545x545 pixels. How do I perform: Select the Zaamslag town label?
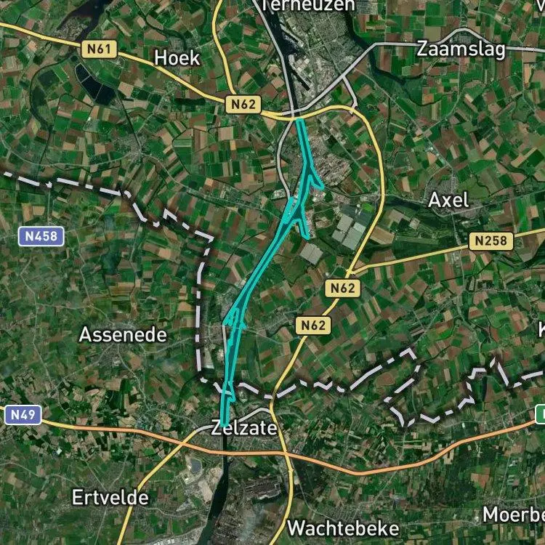tap(461, 49)
